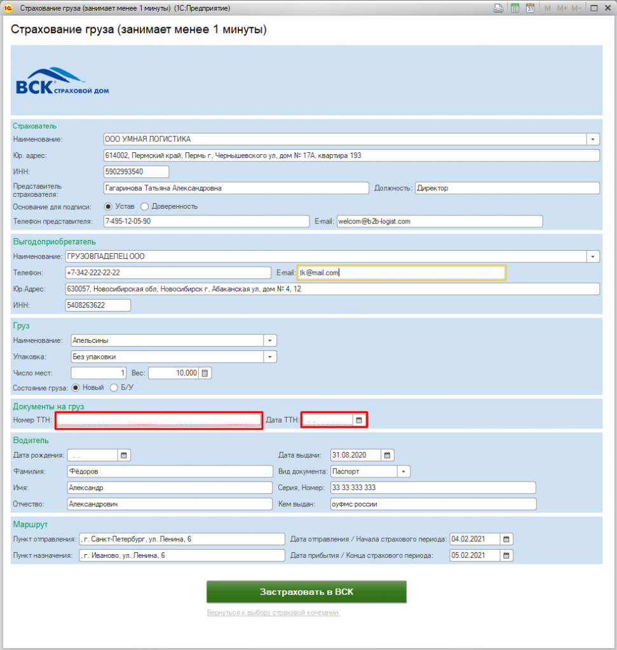The height and width of the screenshot is (650, 617).
Task: Select Доверенность as signing basis
Action: click(x=144, y=206)
